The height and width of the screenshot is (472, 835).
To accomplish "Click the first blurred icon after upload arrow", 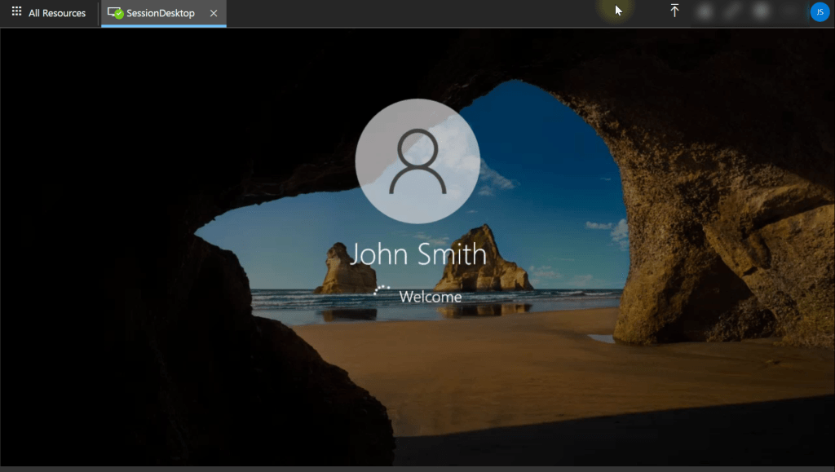I will (x=705, y=11).
